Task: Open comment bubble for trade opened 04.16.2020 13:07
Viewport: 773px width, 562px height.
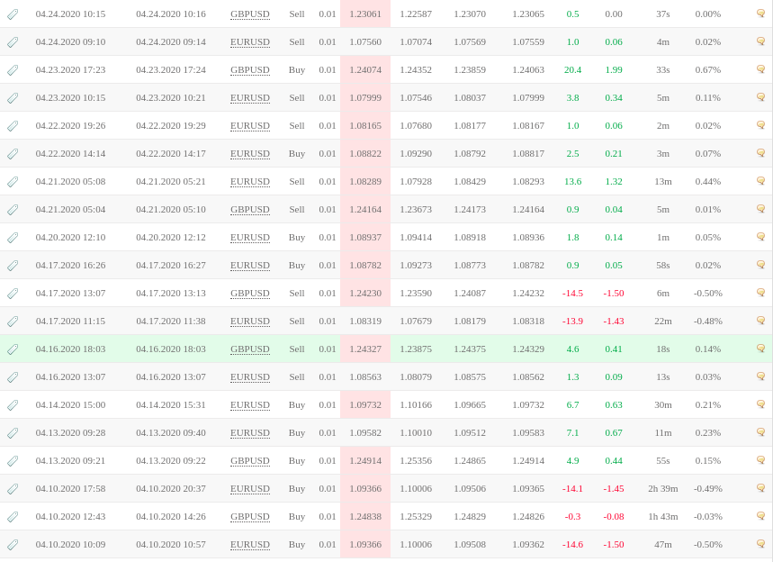Action: pyautogui.click(x=760, y=376)
